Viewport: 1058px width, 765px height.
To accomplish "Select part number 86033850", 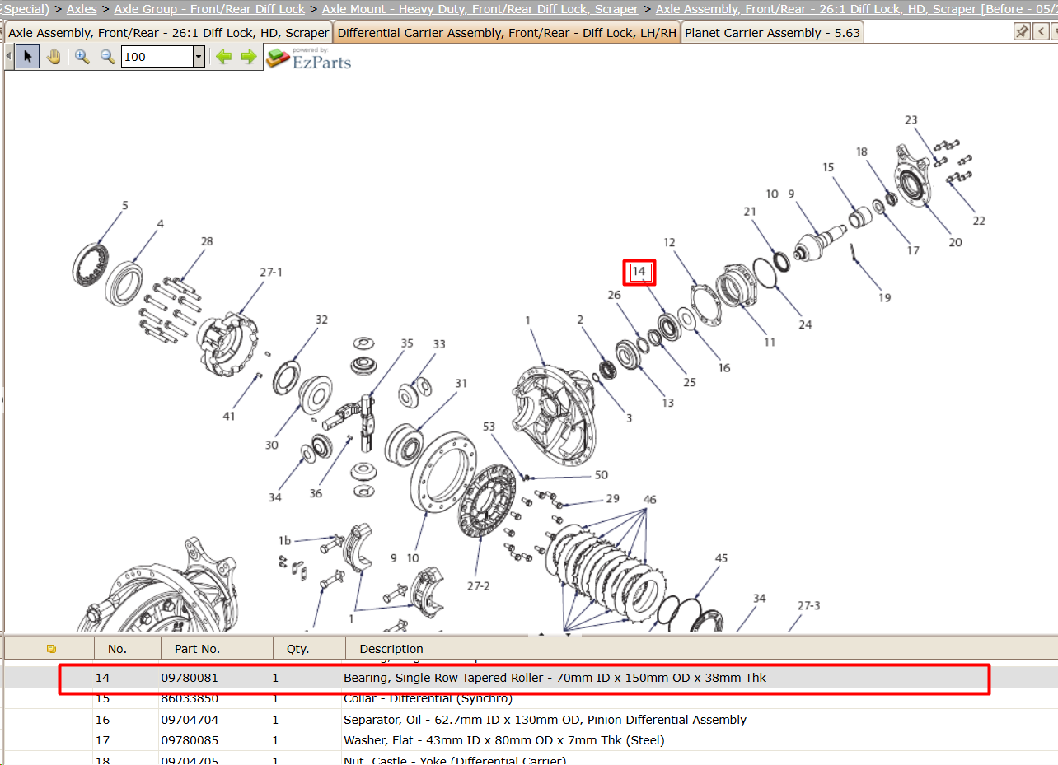I will (190, 698).
